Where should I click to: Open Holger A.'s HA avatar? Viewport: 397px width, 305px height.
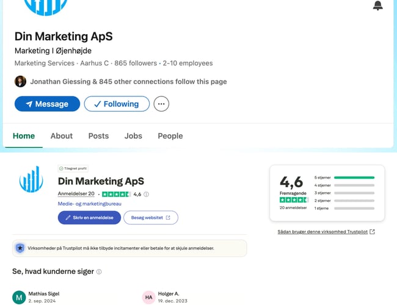pos(148,298)
